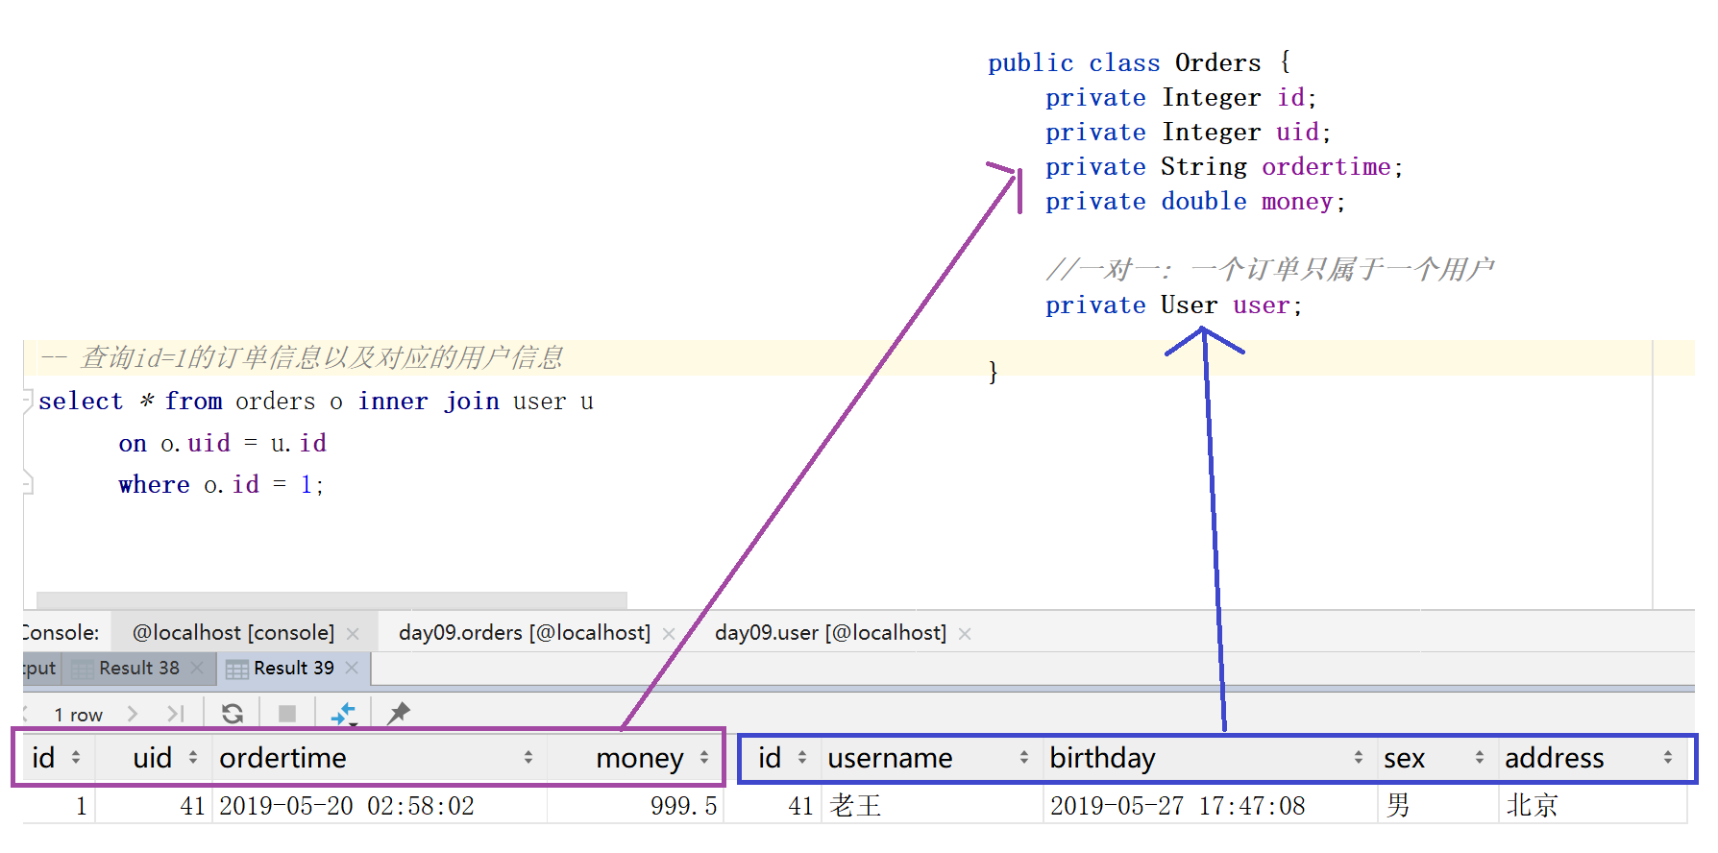Close the day09.orders tab
The width and height of the screenshot is (1718, 853).
click(x=669, y=634)
